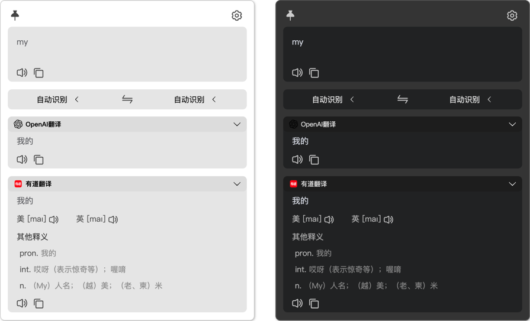Screen dimensions: 530x321
Task: Play Youdao translation audio in dark window
Action: (x=297, y=303)
